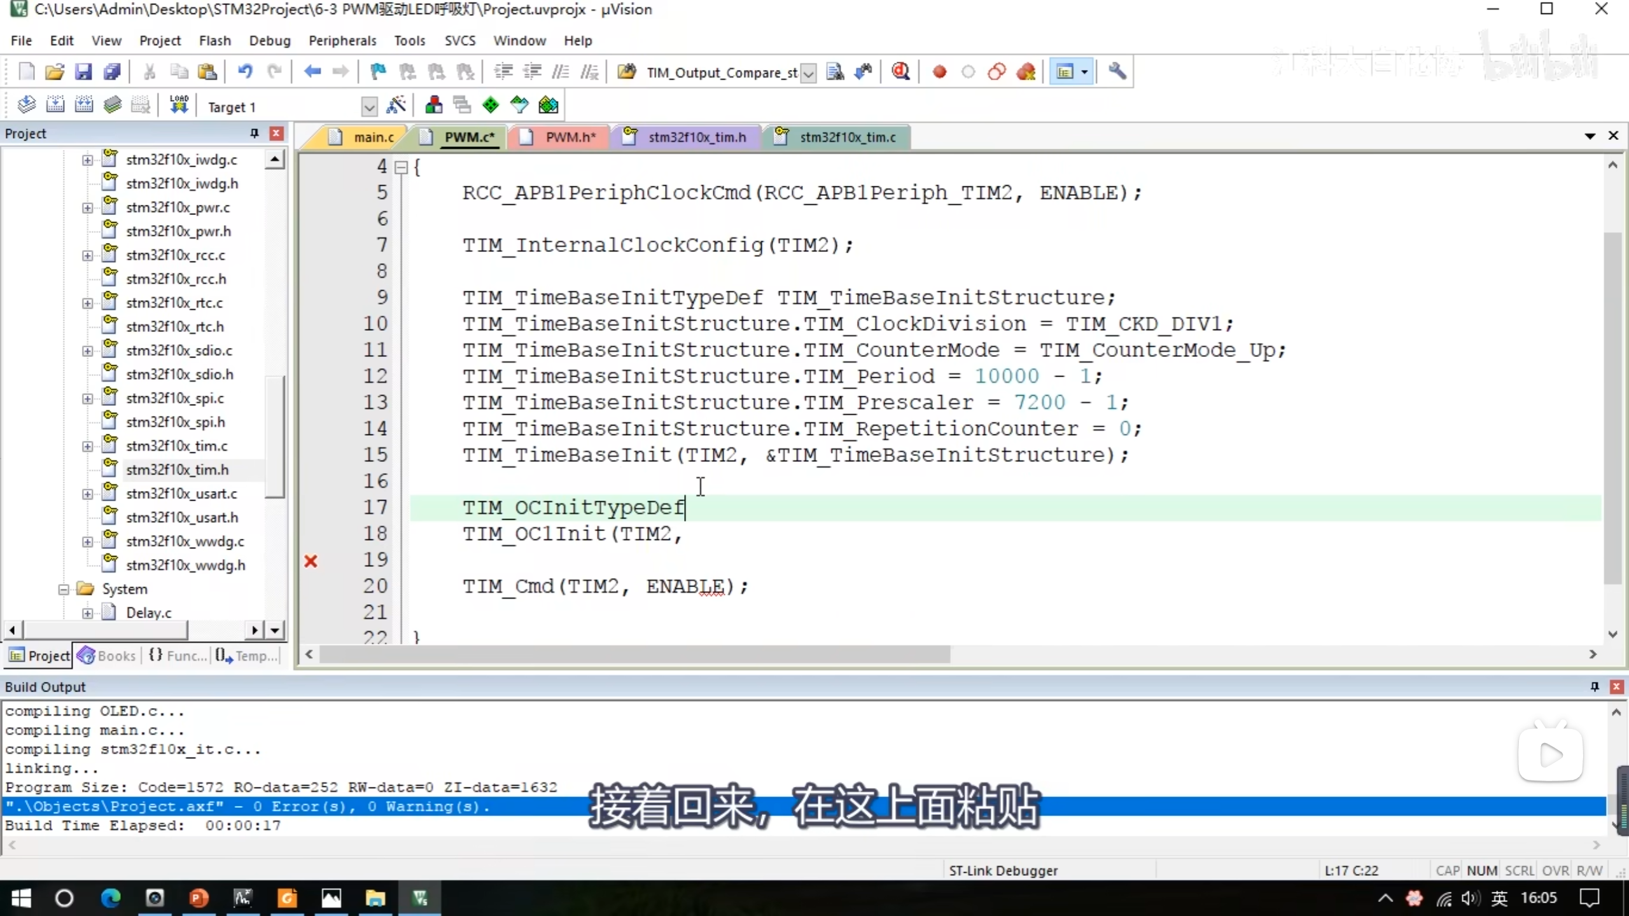Click the Download to flash LOAD icon
This screenshot has height=916, width=1629.
179,105
